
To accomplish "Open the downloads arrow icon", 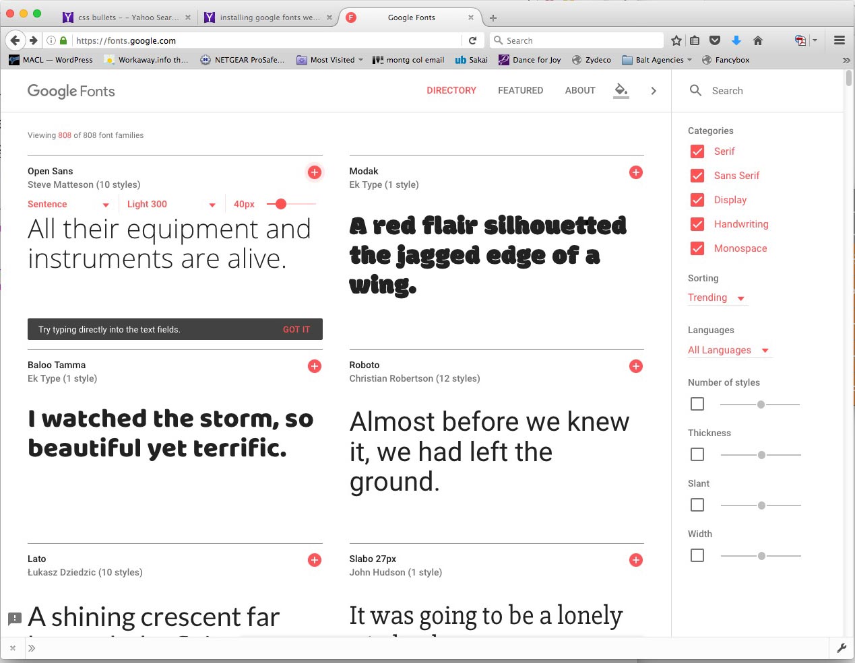I will point(736,40).
